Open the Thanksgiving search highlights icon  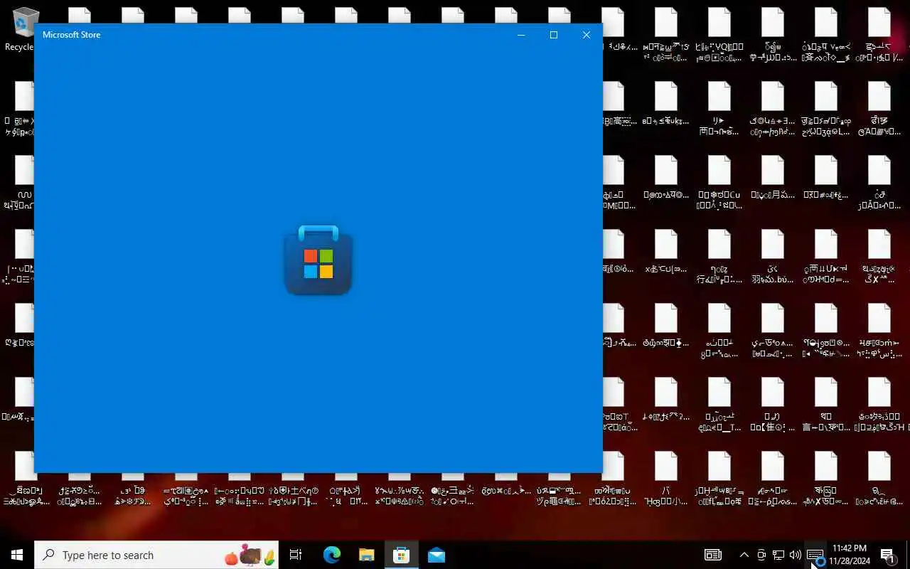point(250,555)
